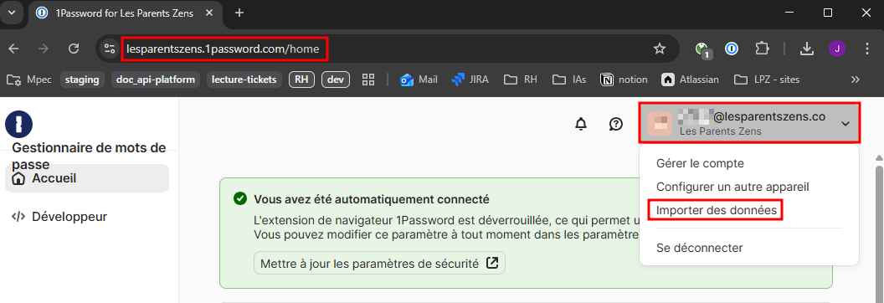Image resolution: width=884 pixels, height=303 pixels.
Task: Click the green extension icon with badge 1
Action: [x=702, y=50]
